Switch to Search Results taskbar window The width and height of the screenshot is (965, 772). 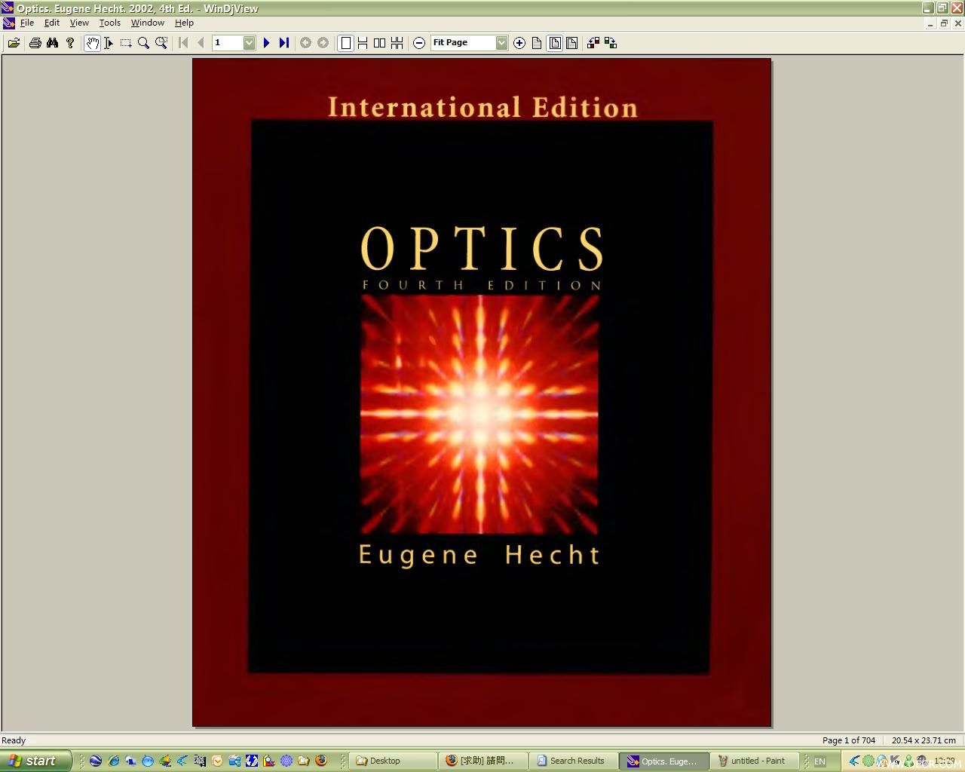click(574, 761)
